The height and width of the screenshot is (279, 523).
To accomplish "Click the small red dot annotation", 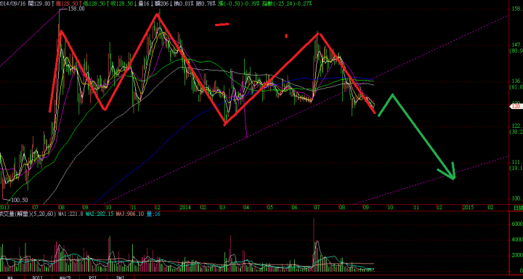I will pyautogui.click(x=286, y=36).
